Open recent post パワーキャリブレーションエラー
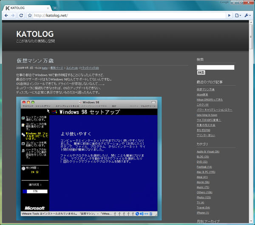 point(214,110)
